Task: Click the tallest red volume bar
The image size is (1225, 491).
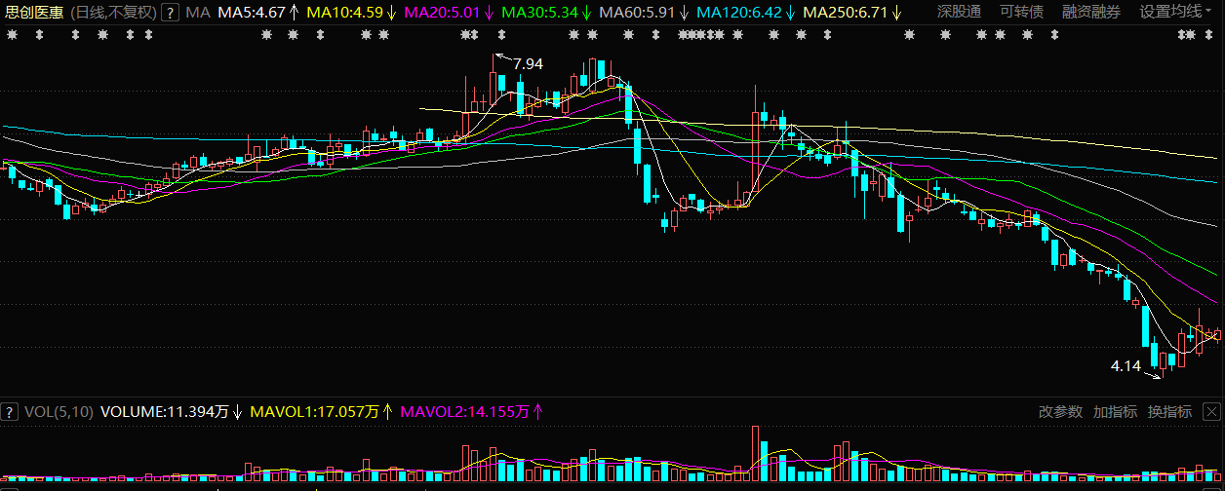Action: [755, 453]
